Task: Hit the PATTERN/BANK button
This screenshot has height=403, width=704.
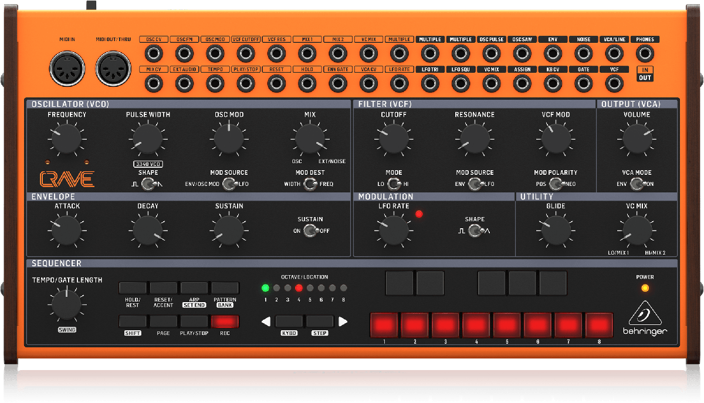Action: [x=225, y=288]
